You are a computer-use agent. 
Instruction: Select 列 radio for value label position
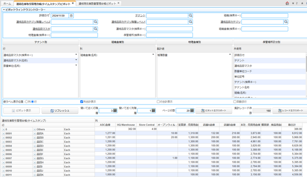[27, 102]
